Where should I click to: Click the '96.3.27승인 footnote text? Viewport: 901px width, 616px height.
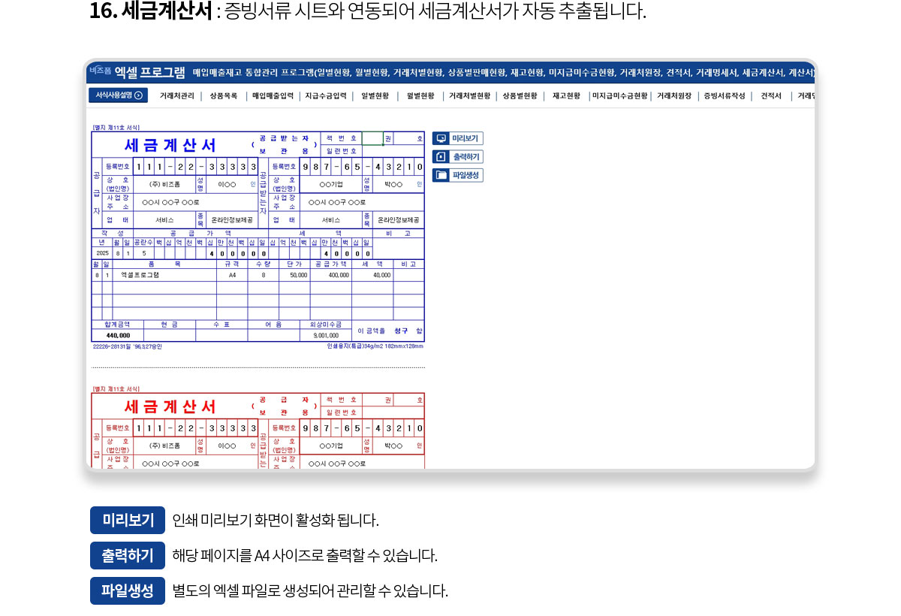point(147,346)
